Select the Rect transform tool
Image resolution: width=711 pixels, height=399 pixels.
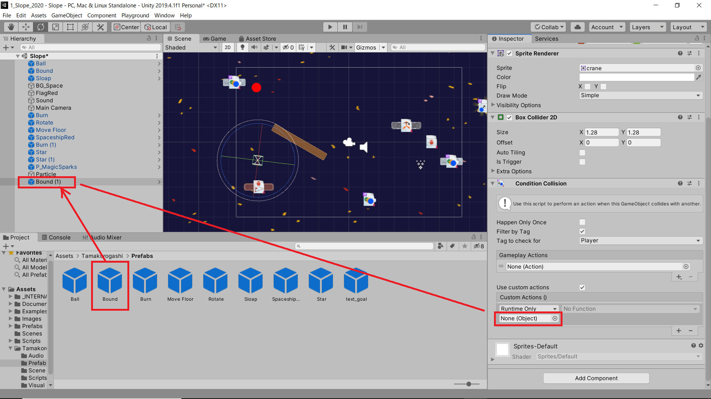pyautogui.click(x=70, y=27)
